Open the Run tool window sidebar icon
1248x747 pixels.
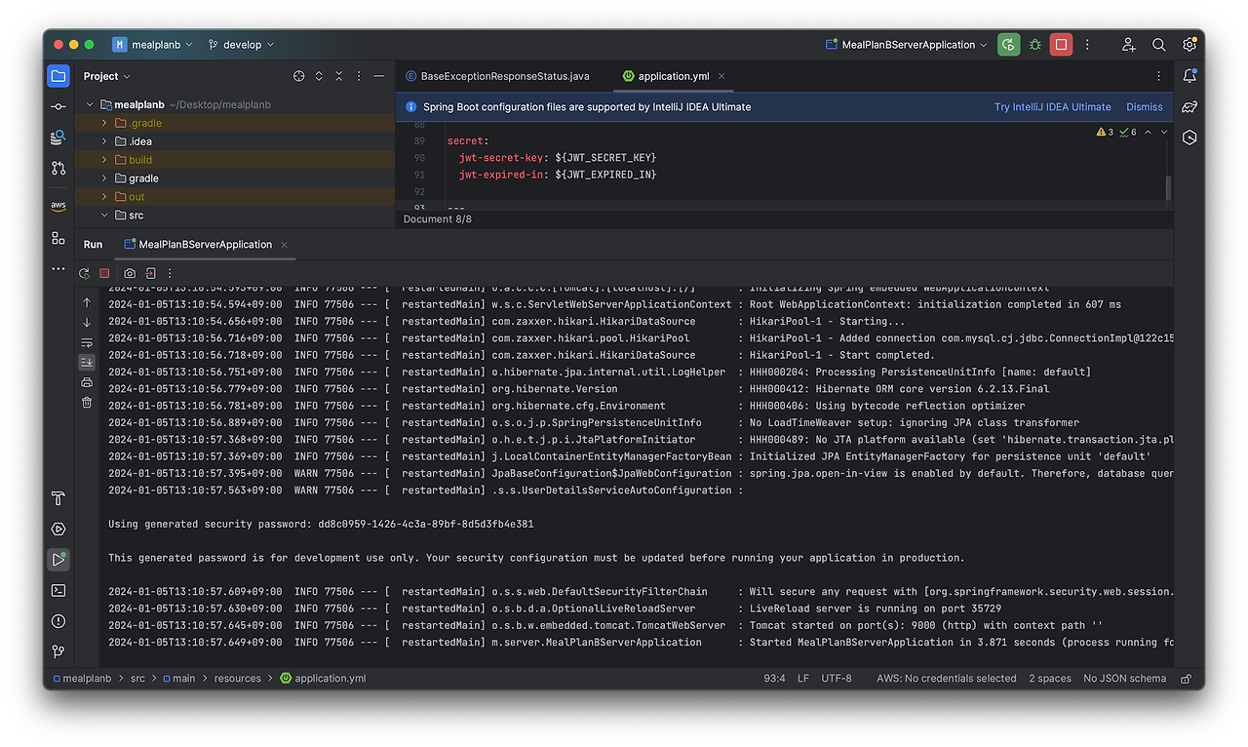(x=58, y=560)
